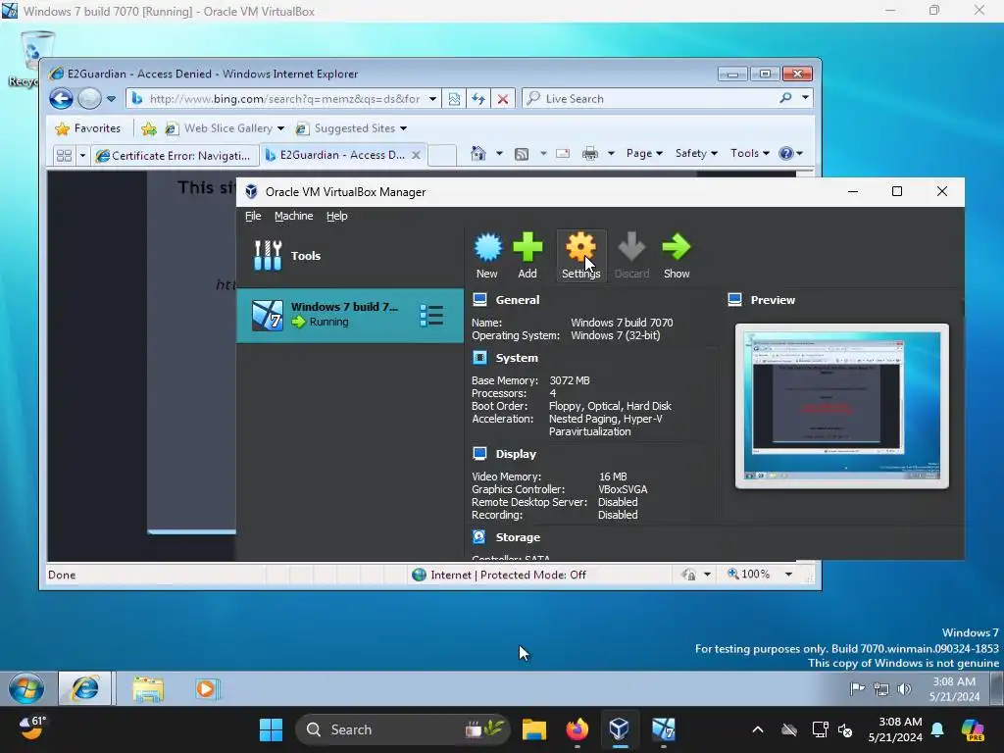Click the Compatibility View icon
The width and height of the screenshot is (1004, 753).
point(454,99)
